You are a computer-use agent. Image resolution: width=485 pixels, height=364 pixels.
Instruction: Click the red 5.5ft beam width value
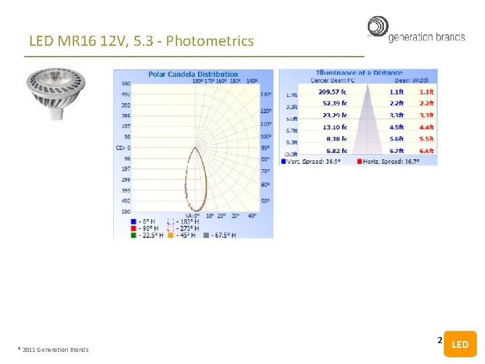[x=426, y=139]
